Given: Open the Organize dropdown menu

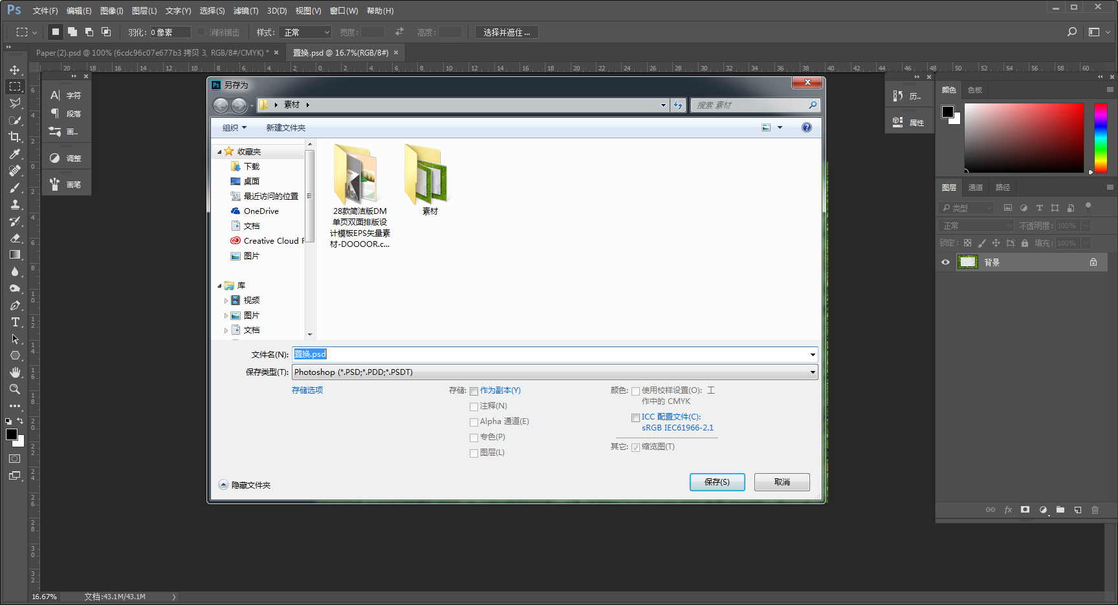Looking at the screenshot, I should point(234,128).
